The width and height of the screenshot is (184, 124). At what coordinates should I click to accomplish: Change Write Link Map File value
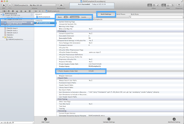click(x=91, y=29)
